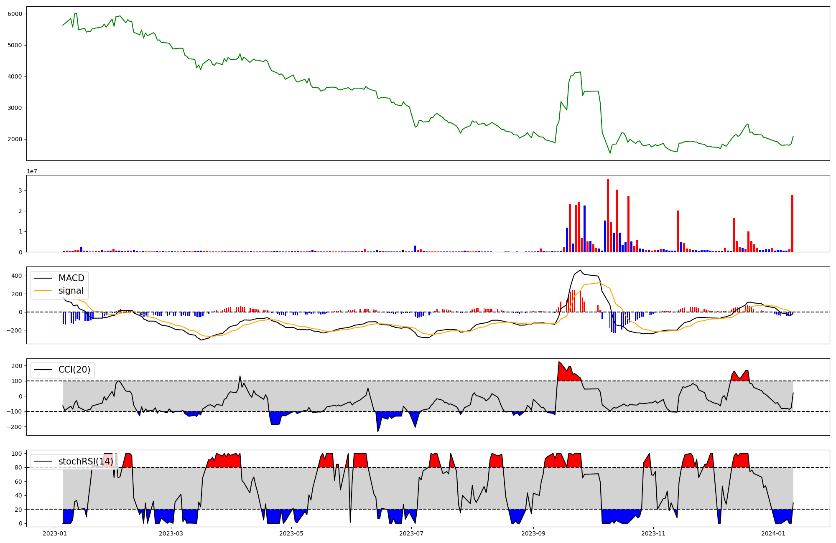Select the CCI(20) legend entry
Screen dimensions: 836x543
click(74, 370)
